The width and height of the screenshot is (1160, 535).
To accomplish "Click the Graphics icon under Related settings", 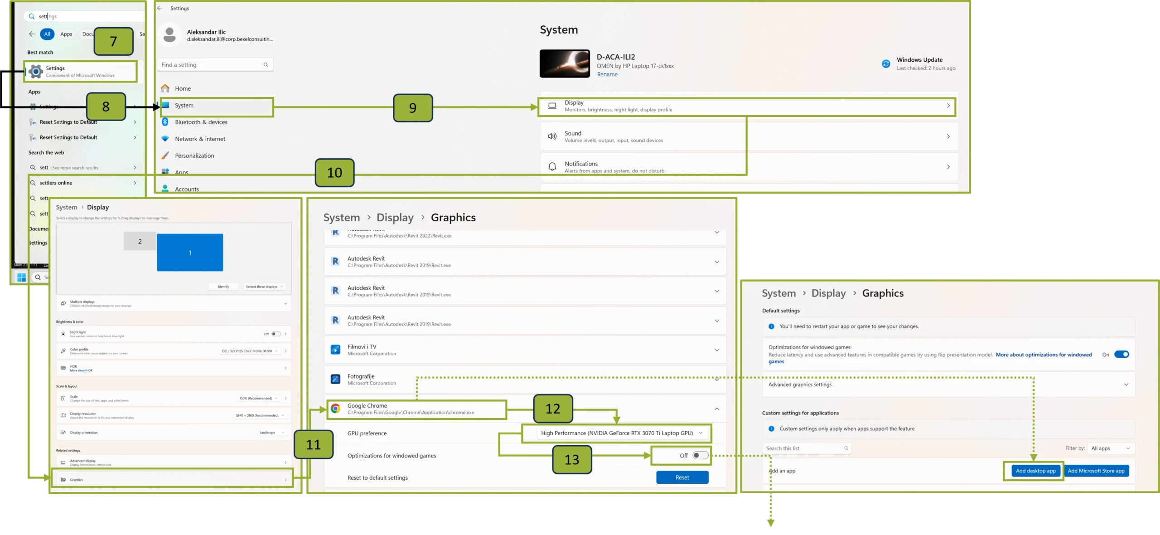I will [63, 480].
